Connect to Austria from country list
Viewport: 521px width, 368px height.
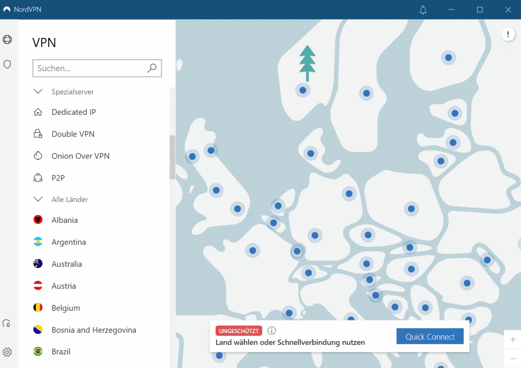pos(64,286)
